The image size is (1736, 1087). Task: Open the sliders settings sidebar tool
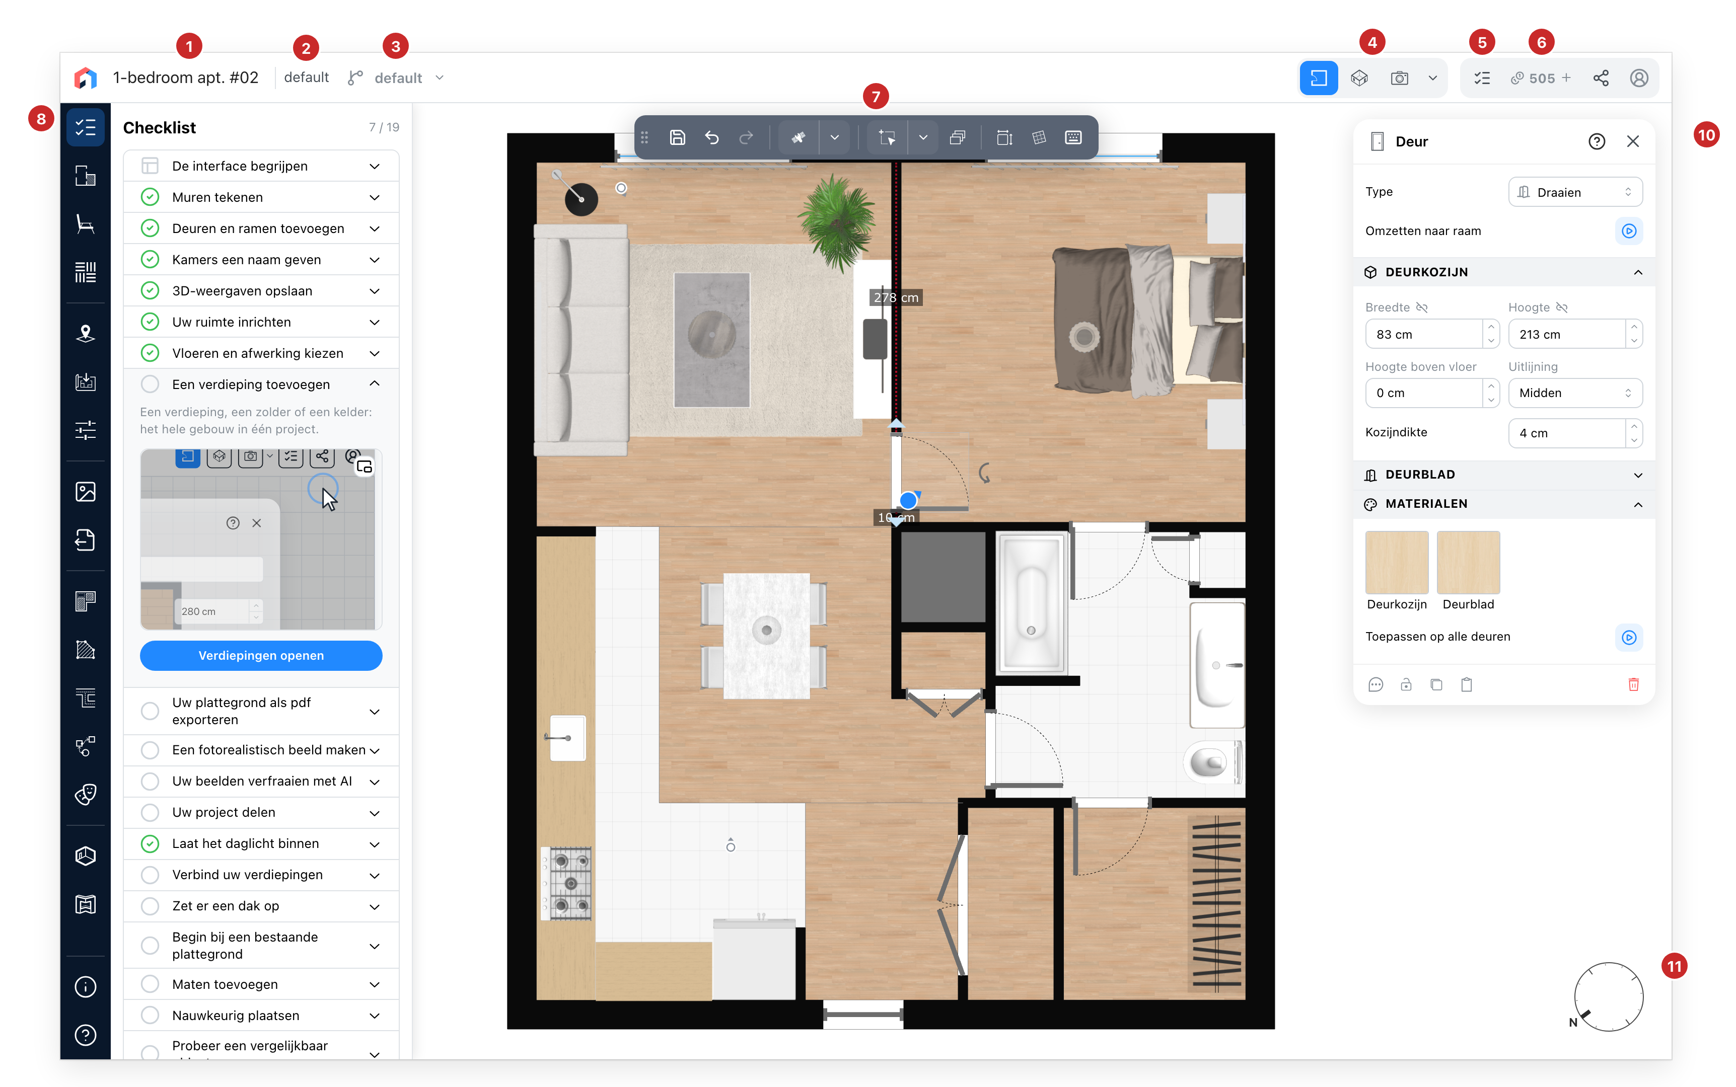tap(86, 430)
